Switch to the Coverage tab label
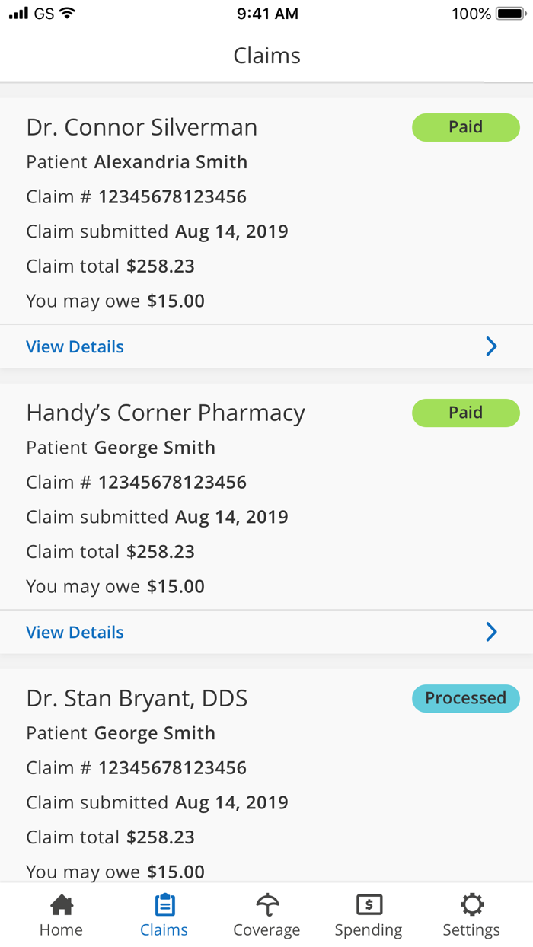The height and width of the screenshot is (947, 533). 266,930
